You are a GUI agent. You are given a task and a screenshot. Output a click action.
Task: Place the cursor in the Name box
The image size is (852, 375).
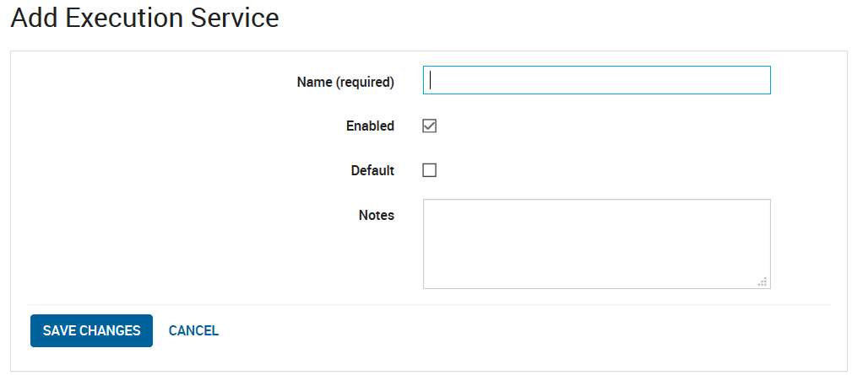[597, 80]
